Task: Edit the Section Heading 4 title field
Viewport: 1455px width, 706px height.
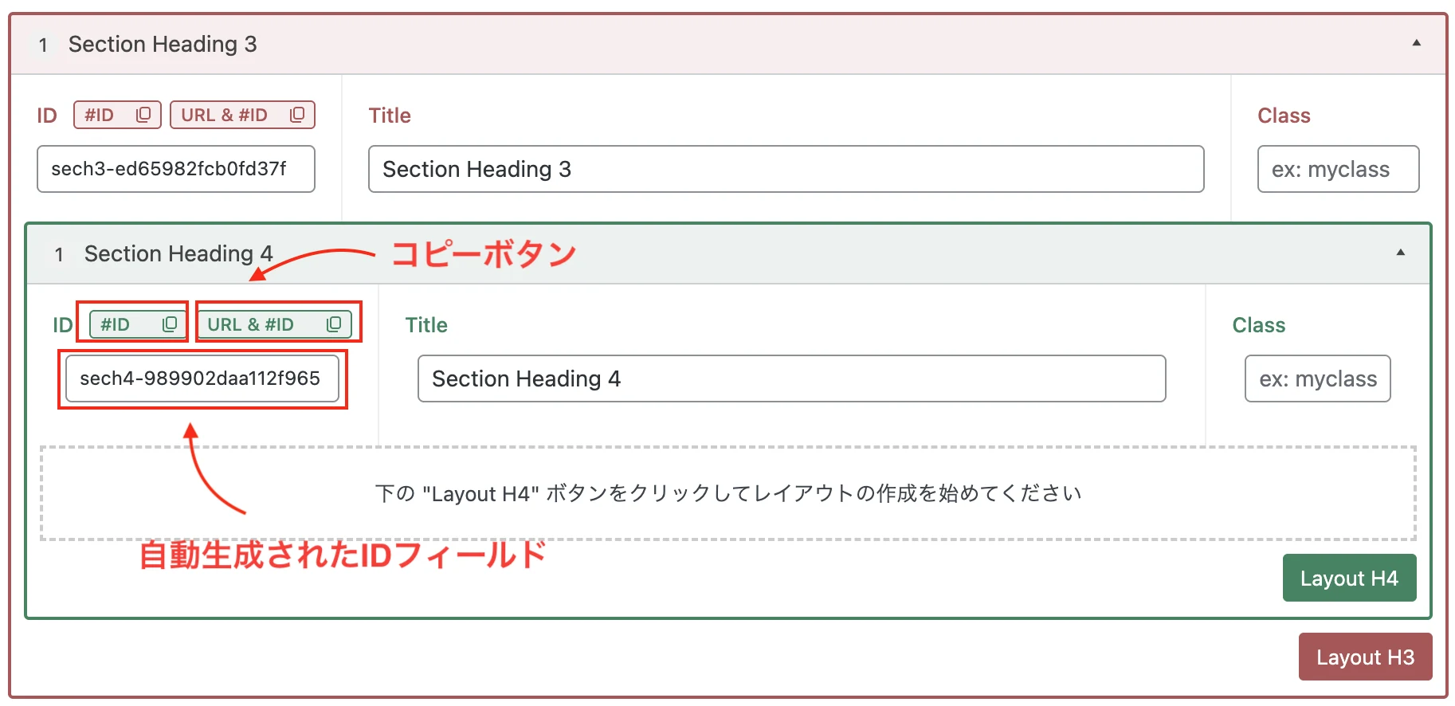Action: pyautogui.click(x=791, y=378)
